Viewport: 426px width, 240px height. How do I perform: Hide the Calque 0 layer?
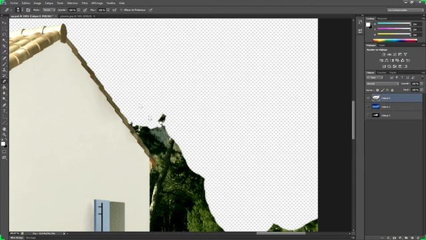point(368,98)
